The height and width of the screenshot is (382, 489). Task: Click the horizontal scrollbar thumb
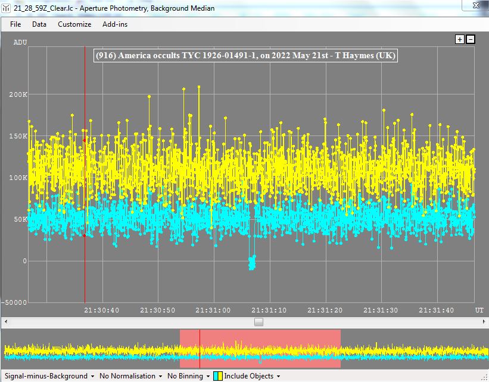(258, 322)
